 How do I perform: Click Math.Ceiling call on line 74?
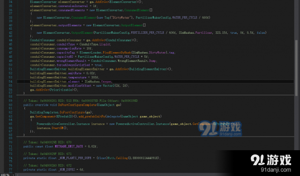click(118, 158)
